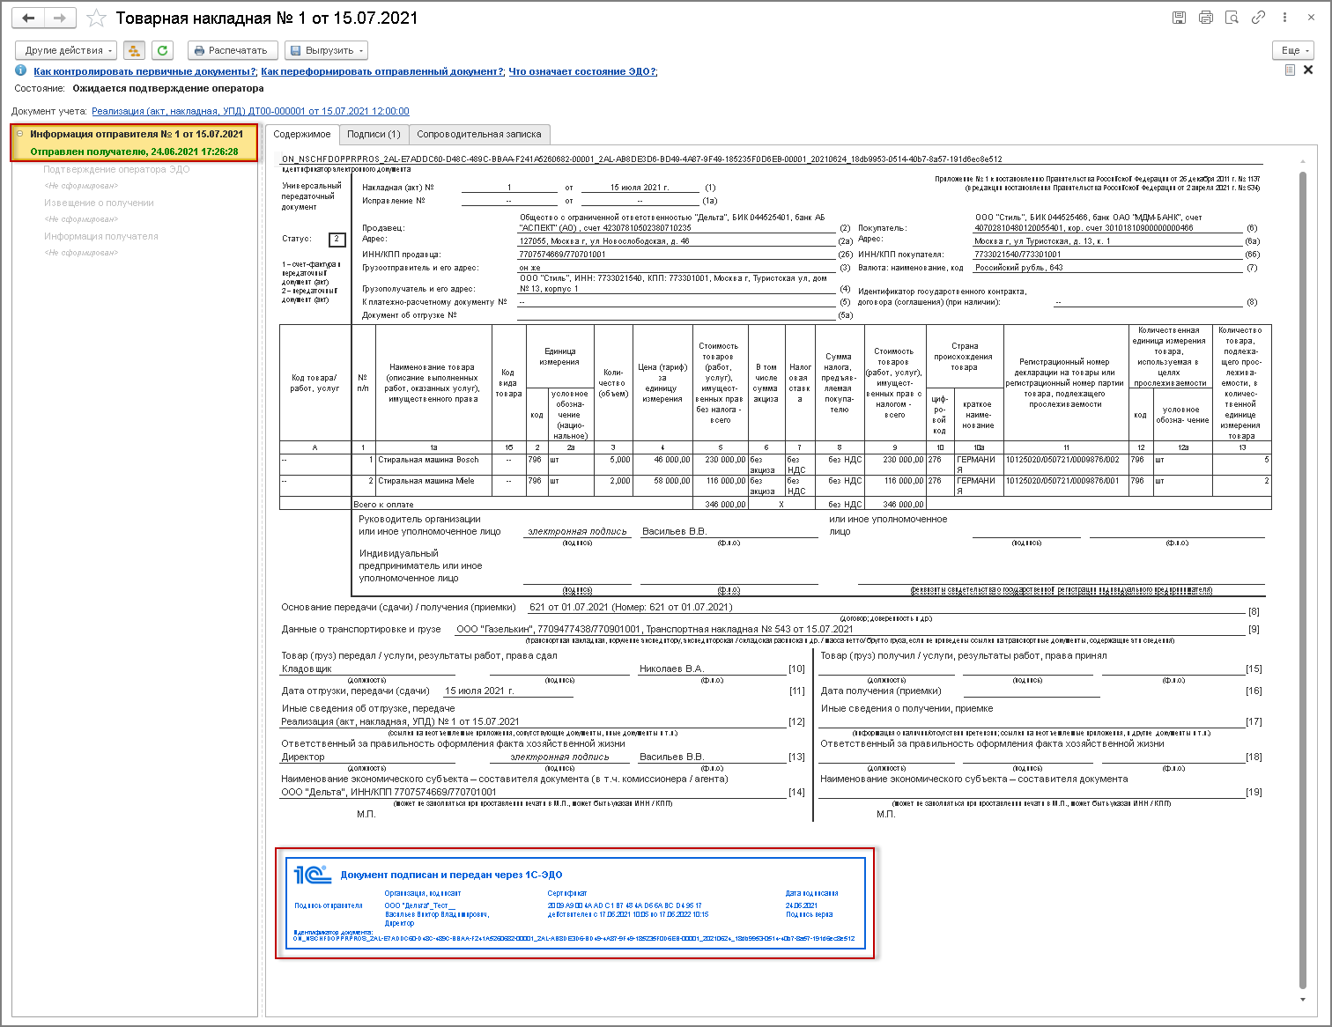Click the Отправлен получателю status line
Image resolution: width=1332 pixels, height=1027 pixels.
click(x=134, y=151)
